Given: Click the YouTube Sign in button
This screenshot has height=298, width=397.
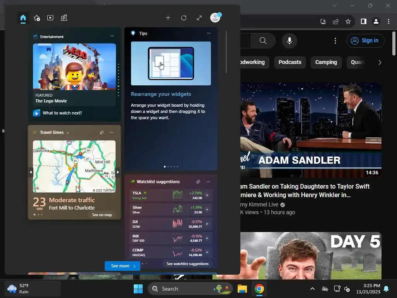Looking at the screenshot, I should (x=365, y=40).
